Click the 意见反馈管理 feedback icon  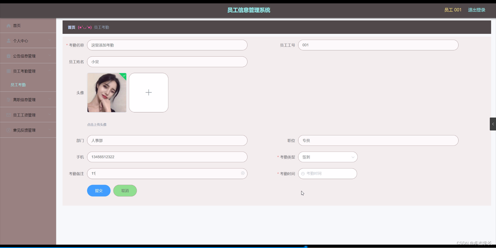click(8, 130)
